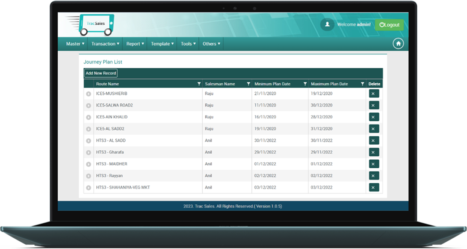Open filter for Maximum Plan Date column
The height and width of the screenshot is (249, 467).
coord(362,84)
